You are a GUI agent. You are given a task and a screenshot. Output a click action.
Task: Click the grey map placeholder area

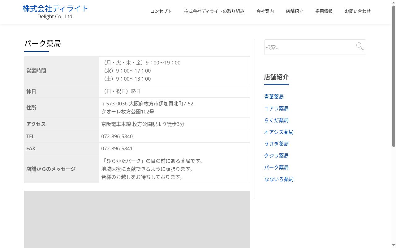(x=137, y=219)
